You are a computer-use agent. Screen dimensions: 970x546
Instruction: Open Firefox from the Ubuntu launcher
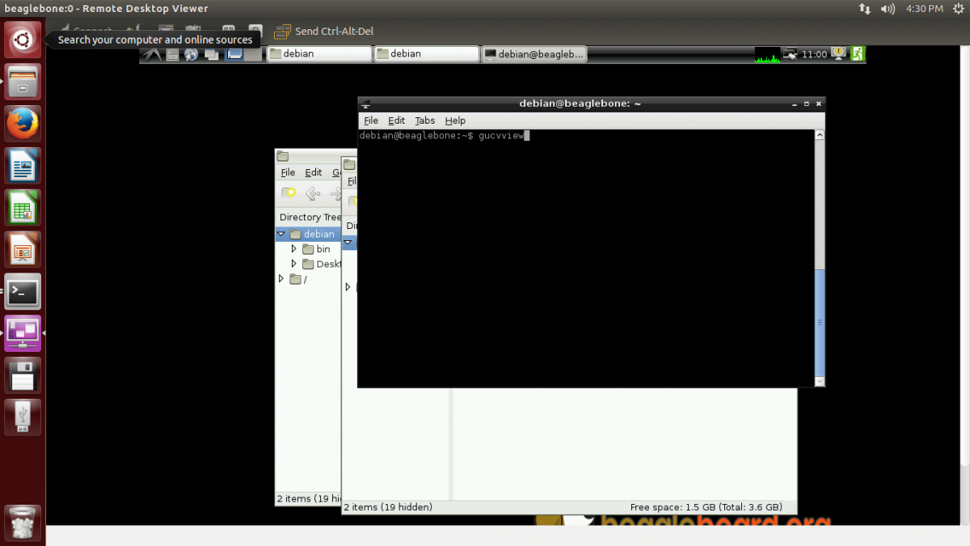[x=22, y=123]
